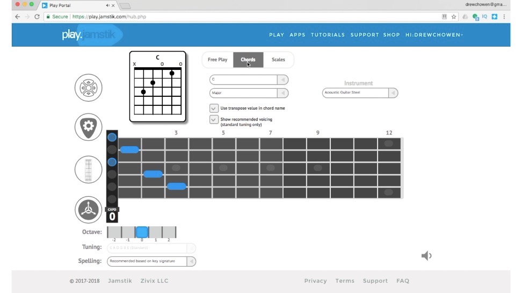Set Octave slider to position 1

tap(155, 232)
